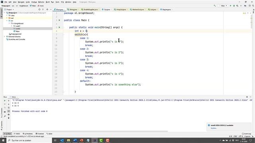Hide the Run panel with minus icon
Screen dimensions: 255x143
point(251,97)
